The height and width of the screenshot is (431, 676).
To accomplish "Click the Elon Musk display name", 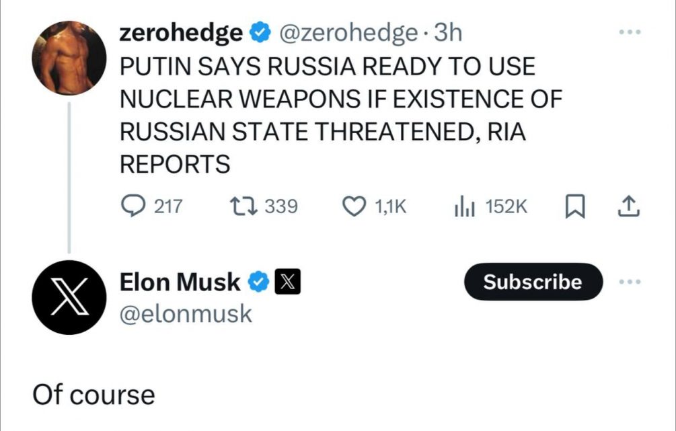I will pyautogui.click(x=180, y=283).
